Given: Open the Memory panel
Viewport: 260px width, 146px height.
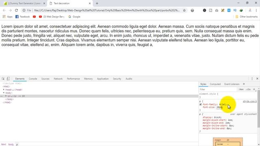Looking at the screenshot, I should 88,79.
